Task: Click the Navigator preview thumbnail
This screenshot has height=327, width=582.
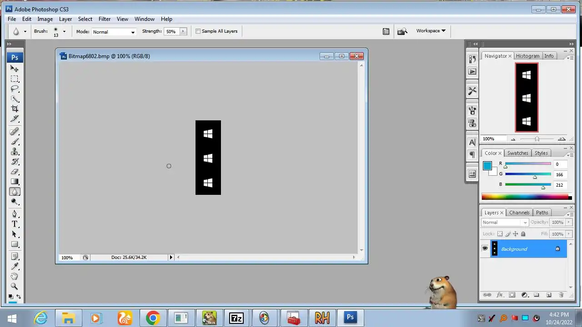Action: tap(527, 98)
